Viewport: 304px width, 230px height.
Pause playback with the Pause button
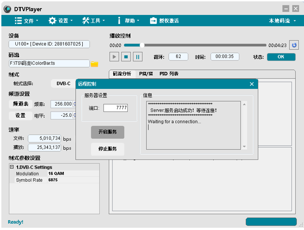[138, 57]
